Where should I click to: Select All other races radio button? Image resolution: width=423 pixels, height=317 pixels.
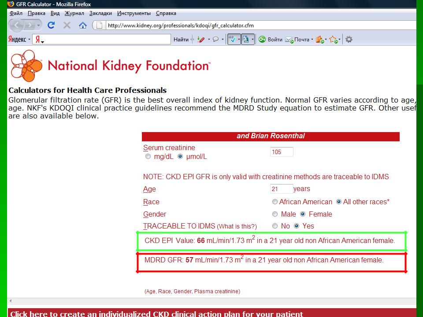coord(338,202)
